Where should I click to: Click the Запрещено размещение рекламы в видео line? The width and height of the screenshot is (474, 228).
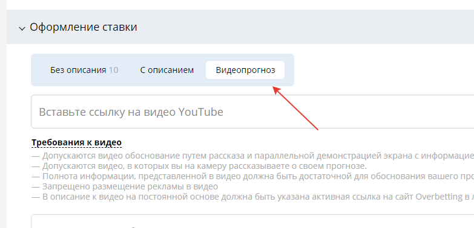pyautogui.click(x=125, y=186)
